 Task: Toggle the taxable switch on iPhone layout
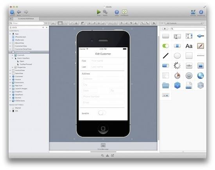point(102,113)
